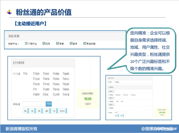This screenshot has height=133, width=179.
Task: Select the 女 gender radio button
Action: 121,101
